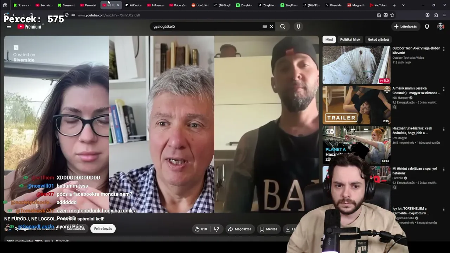The height and width of the screenshot is (253, 450).
Task: Switch to the Riverside browser tab
Action: coord(333,5)
